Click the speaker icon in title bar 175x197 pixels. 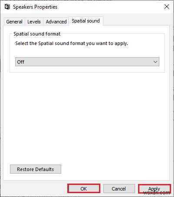point(7,7)
